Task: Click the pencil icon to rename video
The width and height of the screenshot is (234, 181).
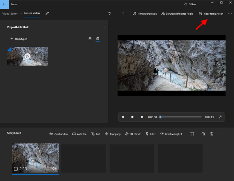Action: (x=47, y=14)
